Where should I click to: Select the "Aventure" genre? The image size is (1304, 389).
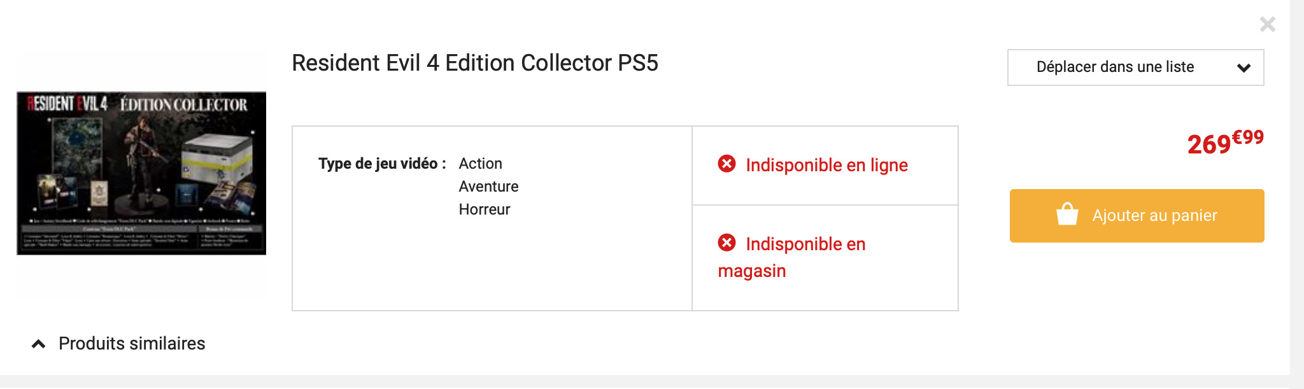click(488, 187)
